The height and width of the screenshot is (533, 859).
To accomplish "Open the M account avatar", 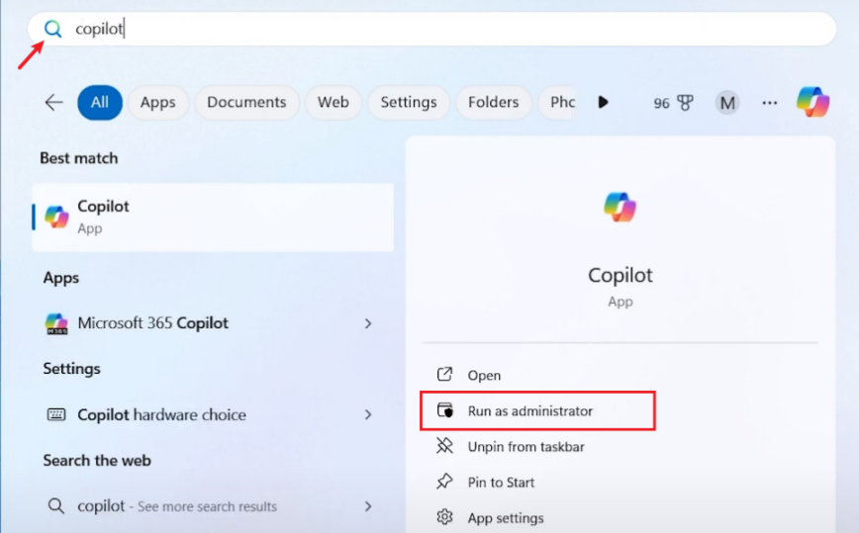I will click(727, 102).
